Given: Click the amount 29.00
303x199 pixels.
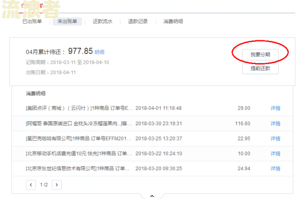Looking at the screenshot, I should click(x=244, y=108).
